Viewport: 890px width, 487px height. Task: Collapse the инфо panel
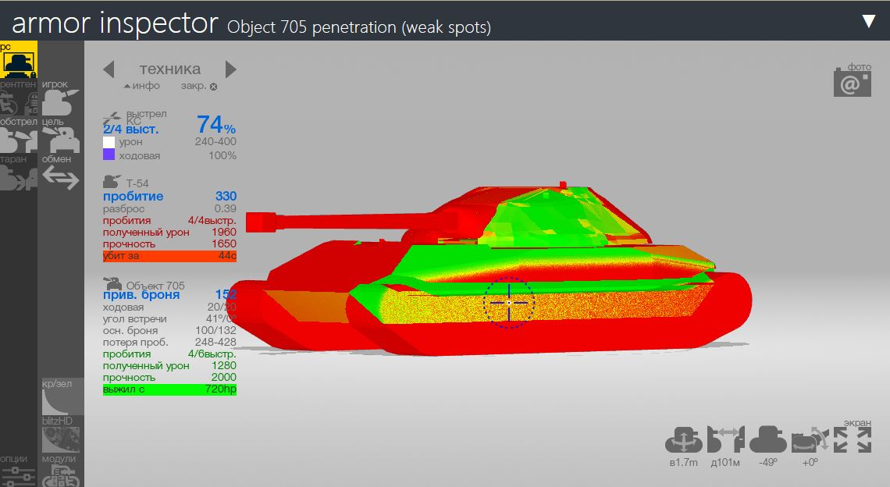pyautogui.click(x=142, y=86)
